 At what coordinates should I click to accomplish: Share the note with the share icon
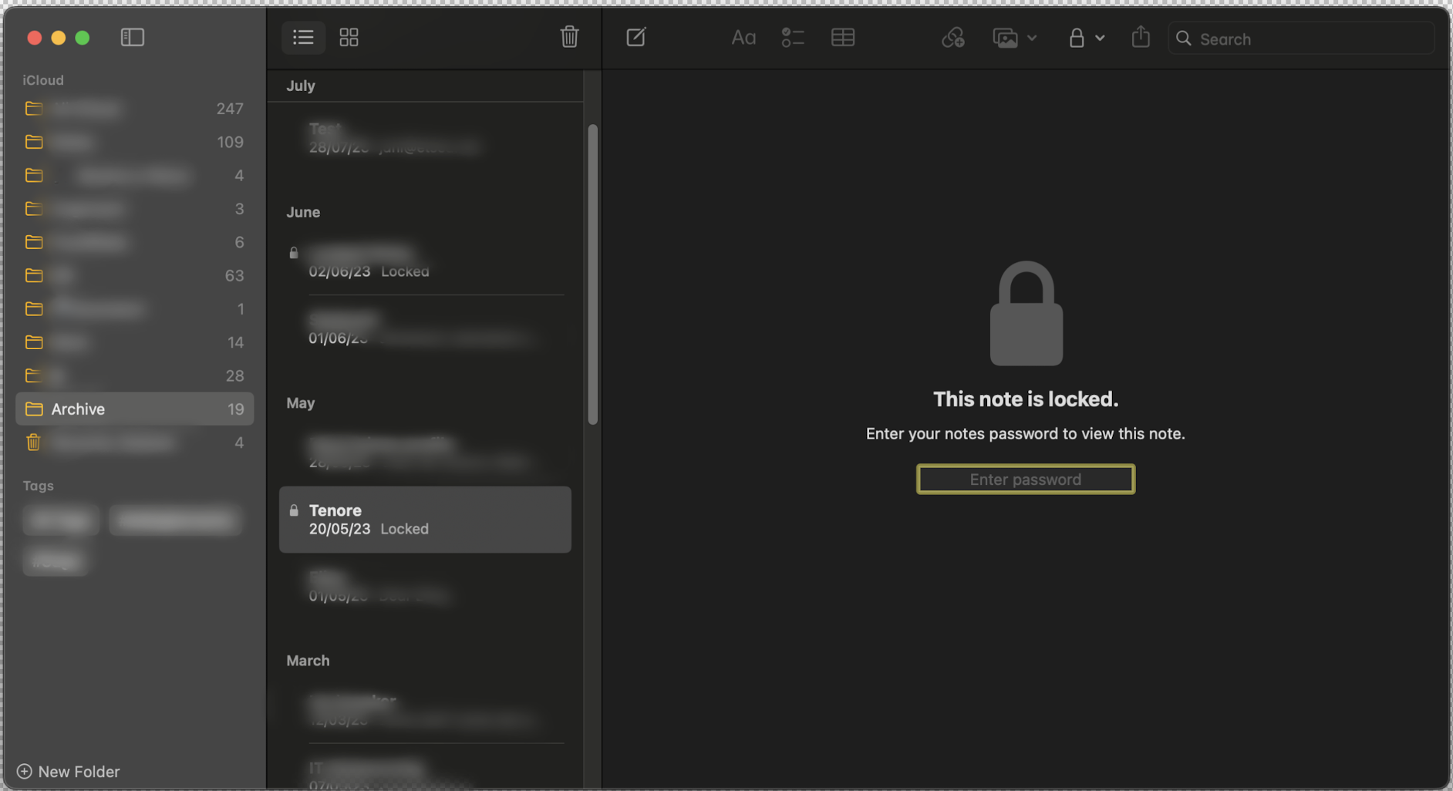click(1141, 37)
